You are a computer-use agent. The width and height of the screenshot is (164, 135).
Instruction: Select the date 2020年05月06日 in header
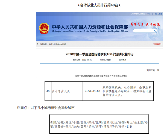pyautogui.click(x=138, y=14)
